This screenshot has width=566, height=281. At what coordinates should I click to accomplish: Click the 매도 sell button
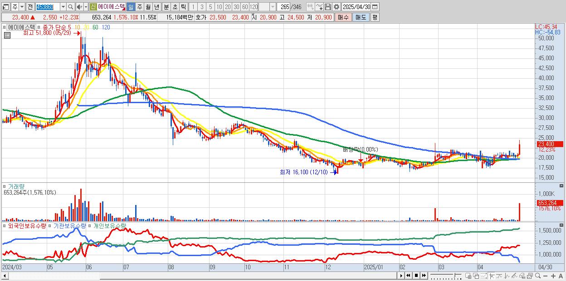(x=361, y=17)
